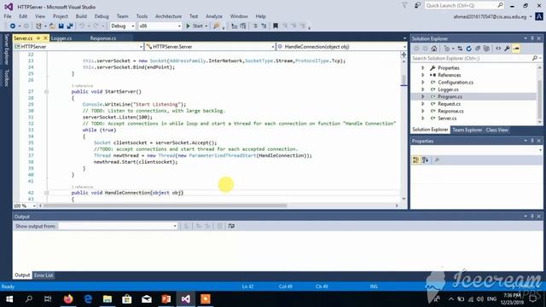
Task: Collapse the StartServer method outline
Action: [46, 92]
